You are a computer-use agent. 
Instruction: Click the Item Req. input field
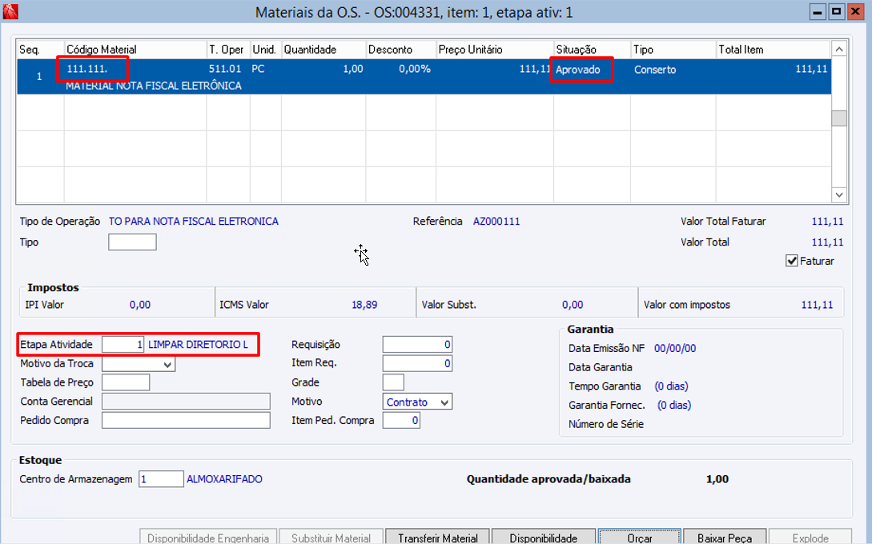[417, 363]
